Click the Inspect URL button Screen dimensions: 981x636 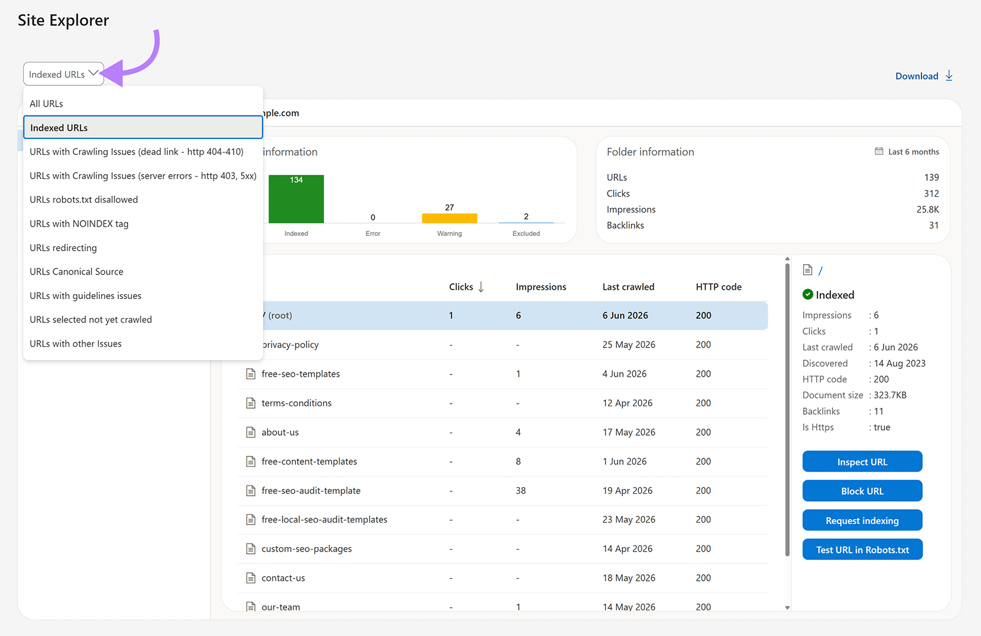point(862,462)
